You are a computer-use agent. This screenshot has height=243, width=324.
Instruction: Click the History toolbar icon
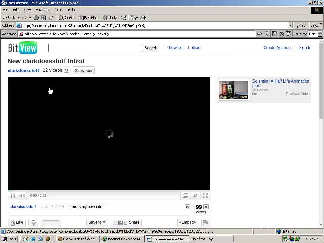point(124,18)
